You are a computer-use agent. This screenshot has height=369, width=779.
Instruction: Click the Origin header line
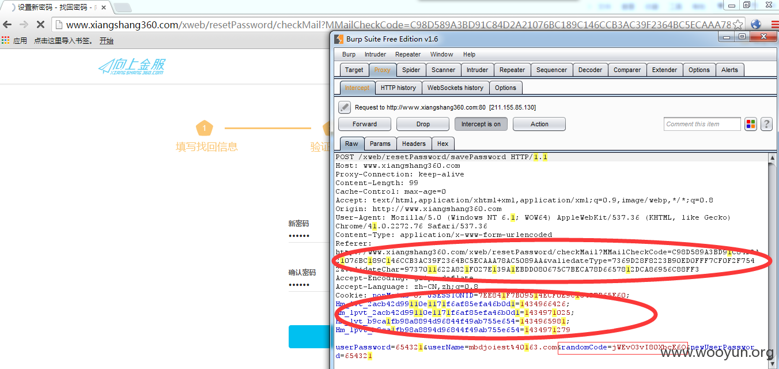click(418, 209)
